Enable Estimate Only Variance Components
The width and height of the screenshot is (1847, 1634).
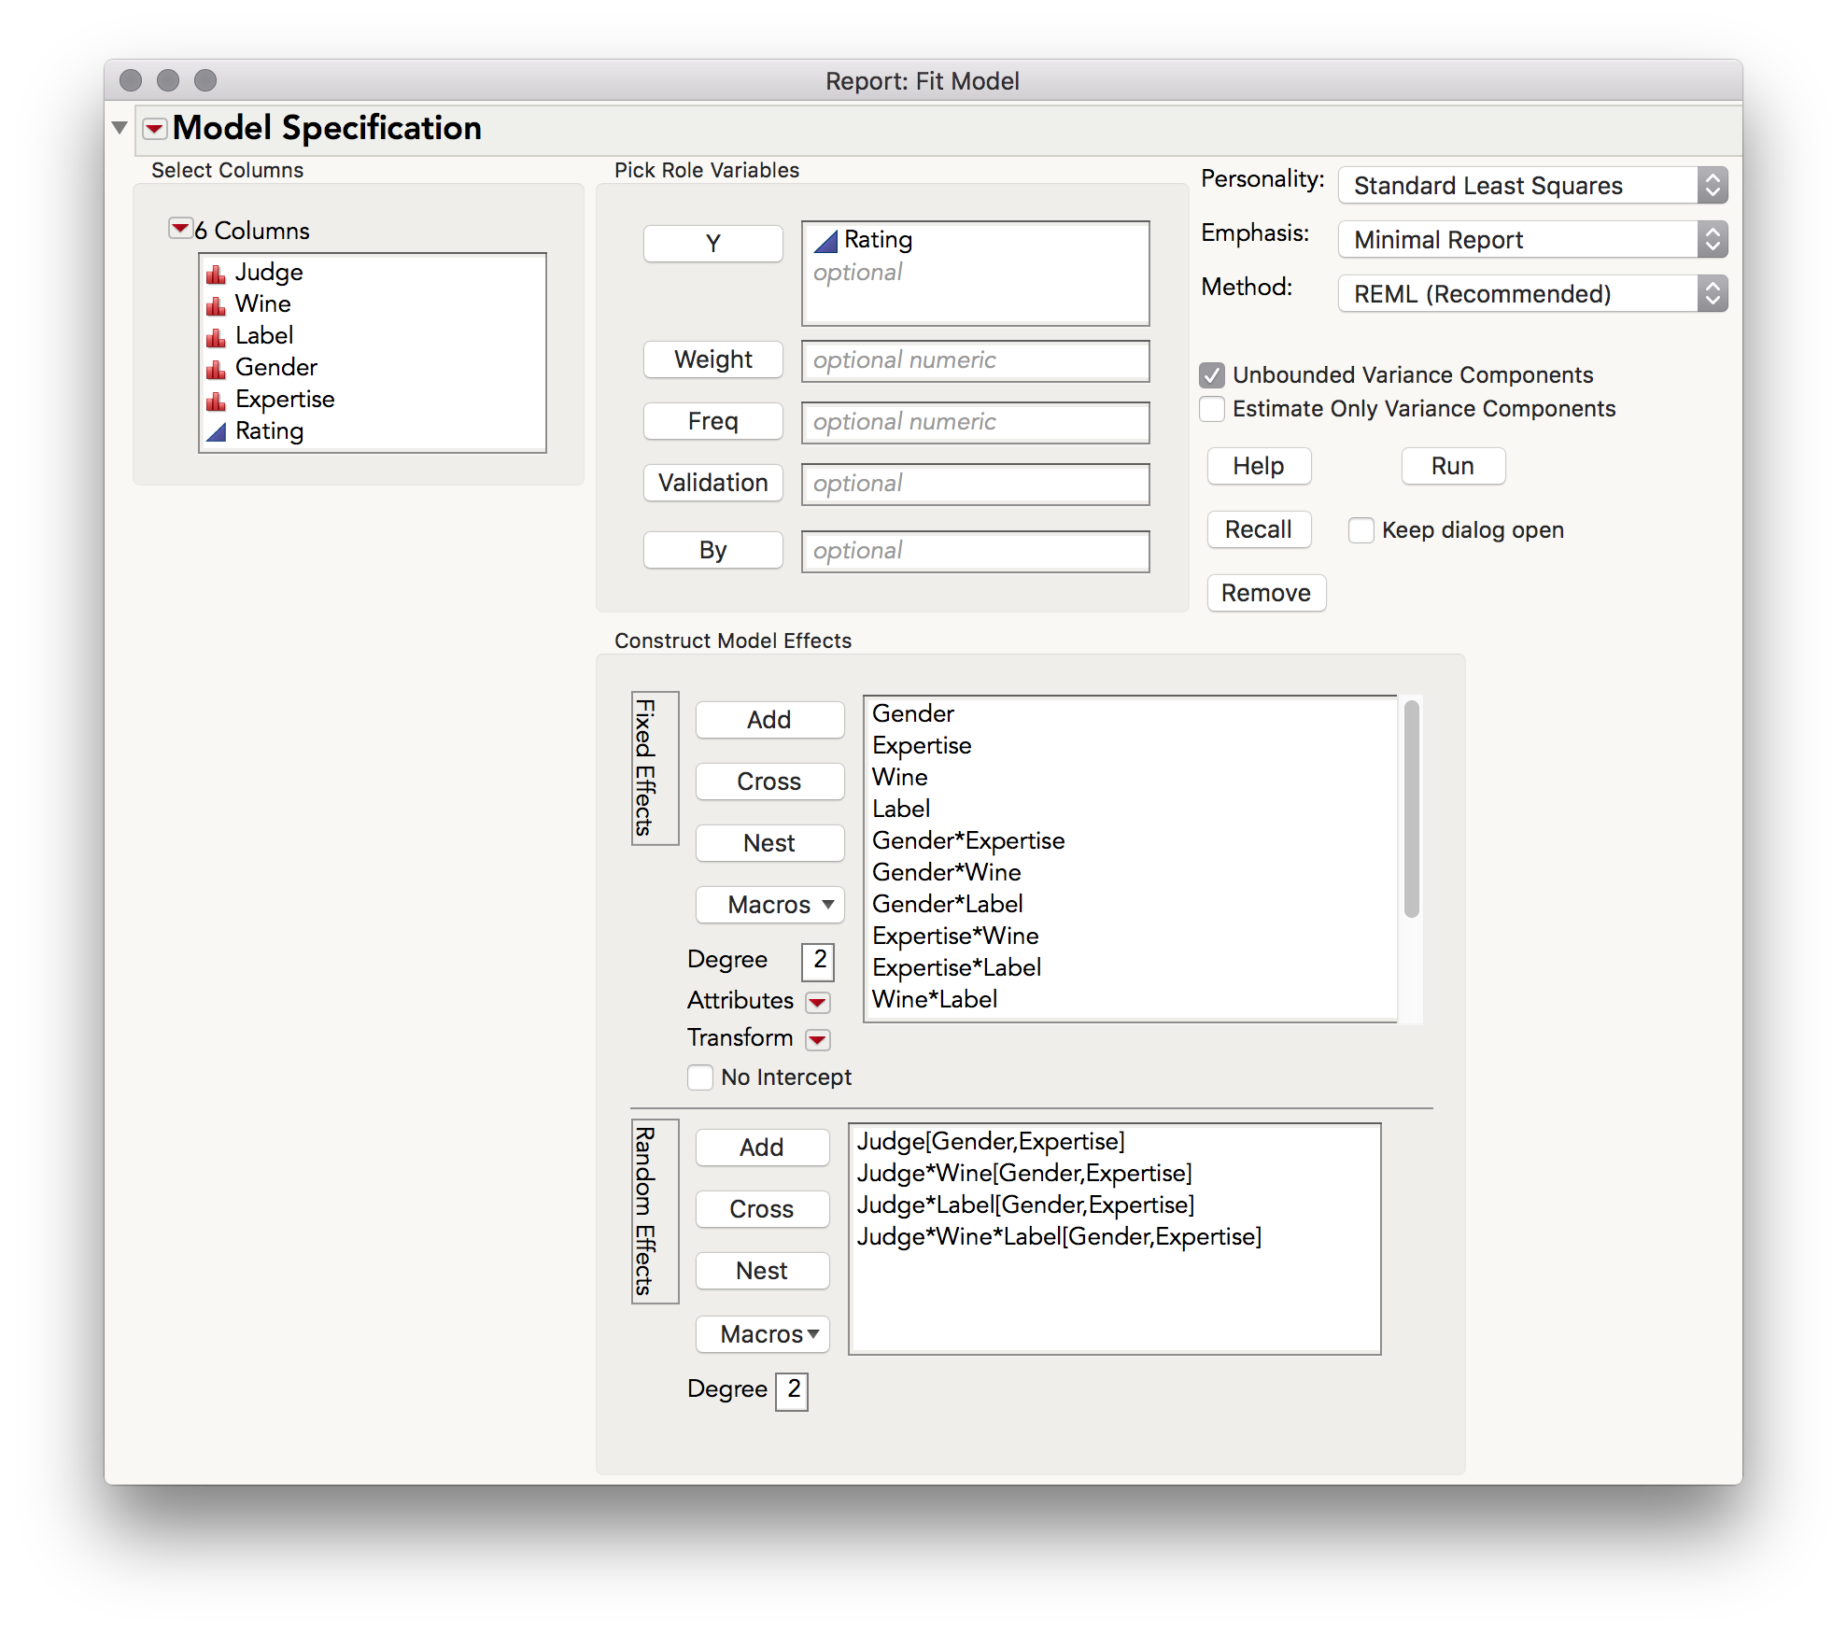[x=1212, y=409]
